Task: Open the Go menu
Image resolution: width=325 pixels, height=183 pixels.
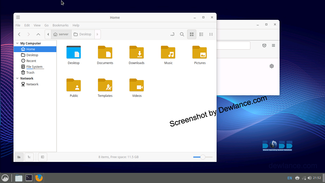Action: click(x=46, y=25)
